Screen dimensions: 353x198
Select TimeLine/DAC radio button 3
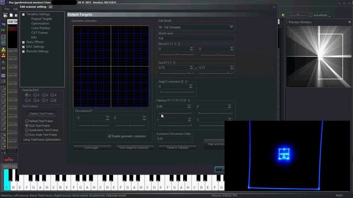coord(44,95)
